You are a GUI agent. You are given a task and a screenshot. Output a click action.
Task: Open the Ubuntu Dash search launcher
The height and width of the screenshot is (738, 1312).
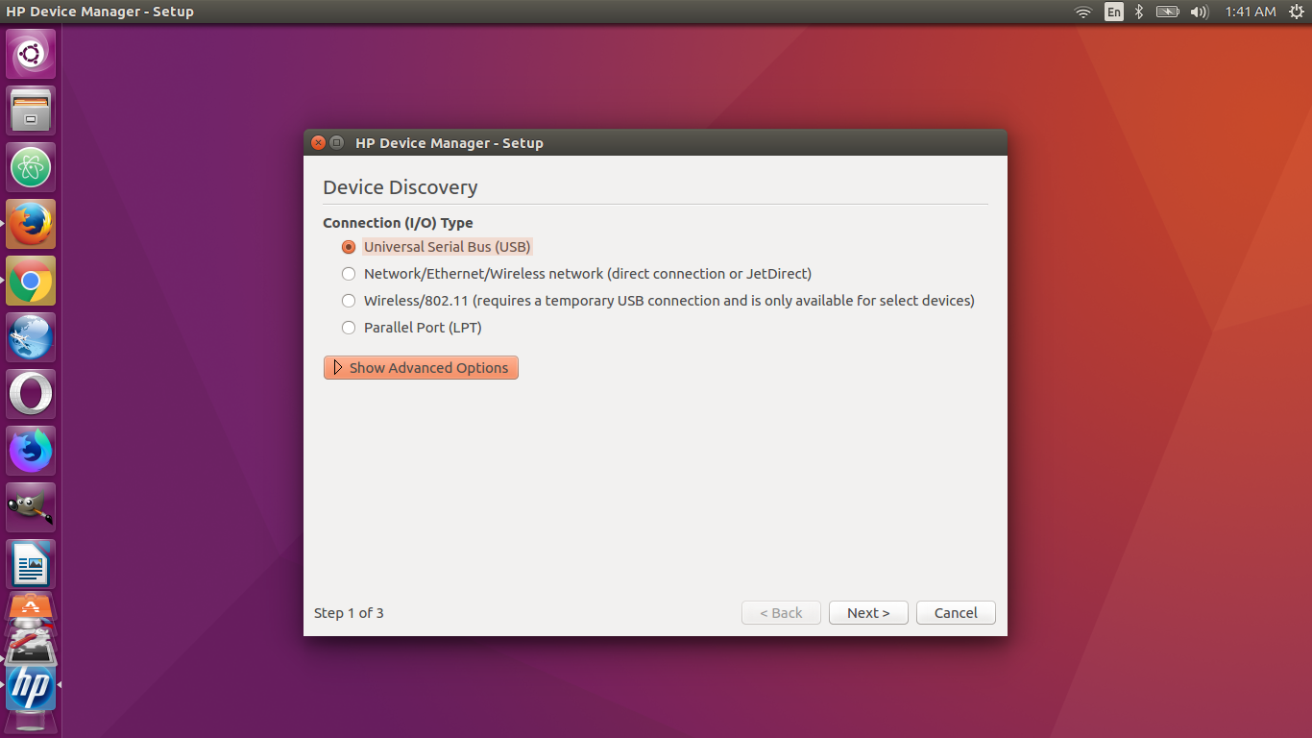[x=31, y=54]
